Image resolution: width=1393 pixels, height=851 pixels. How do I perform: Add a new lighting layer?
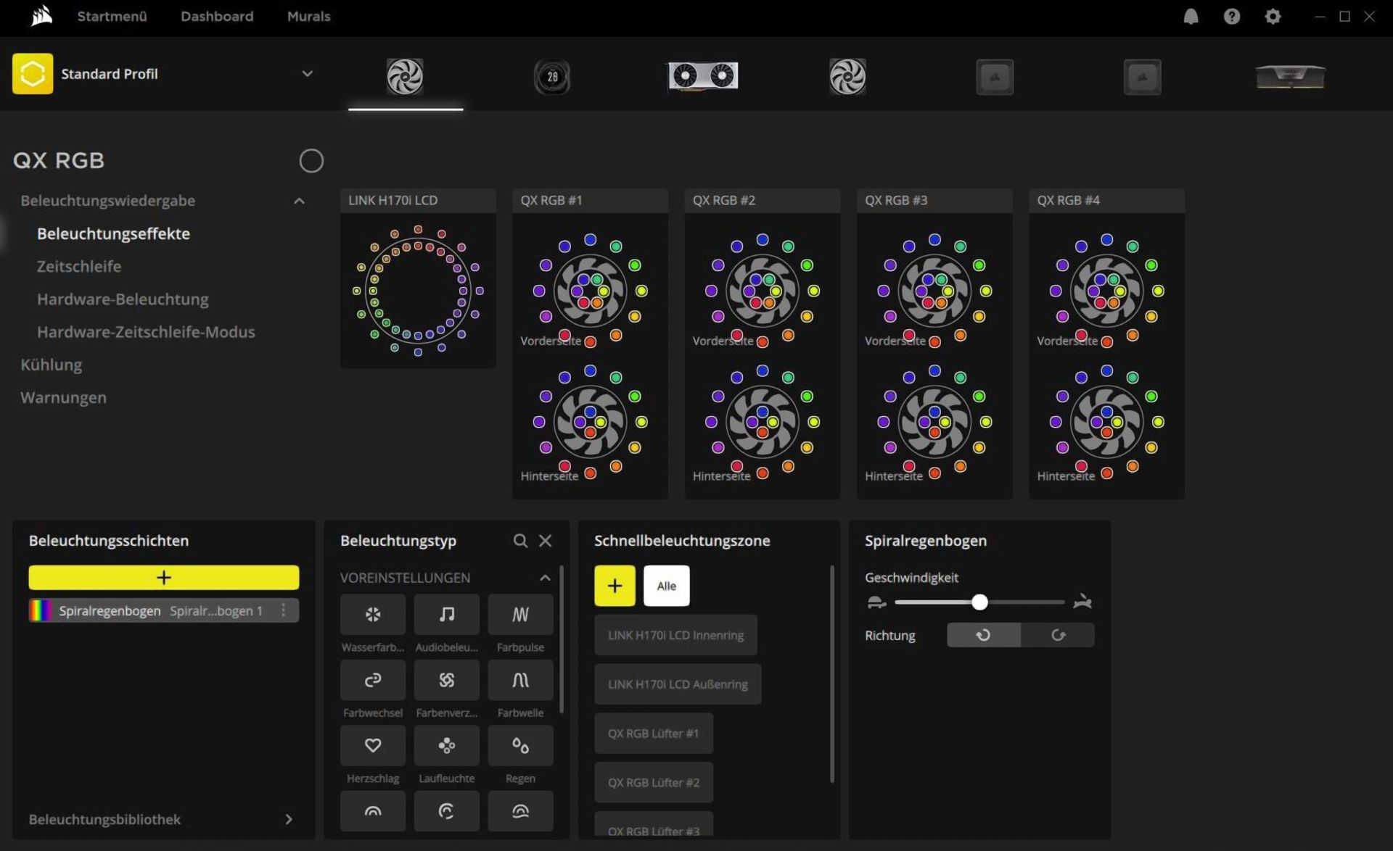[163, 577]
